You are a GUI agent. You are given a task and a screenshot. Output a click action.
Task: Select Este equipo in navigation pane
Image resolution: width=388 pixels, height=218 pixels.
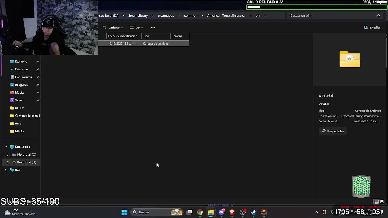(x=22, y=147)
